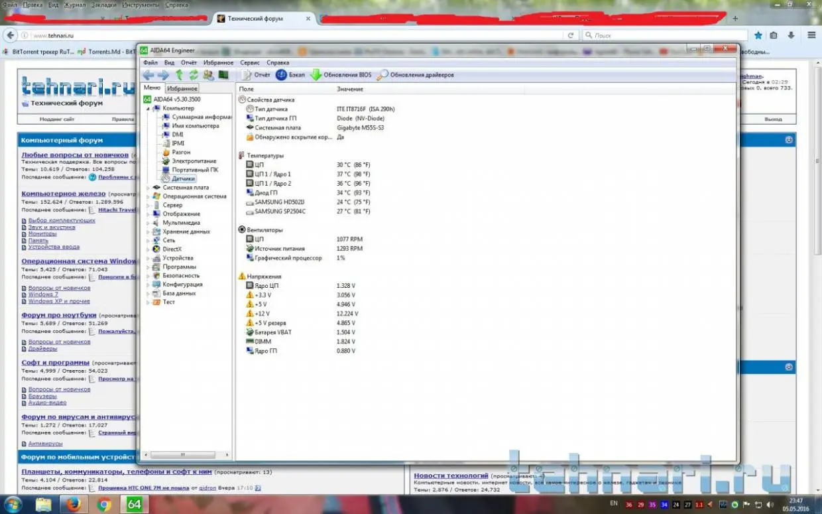Expand the Тест tree node
Viewport: 822px width, 514px height.
point(148,302)
